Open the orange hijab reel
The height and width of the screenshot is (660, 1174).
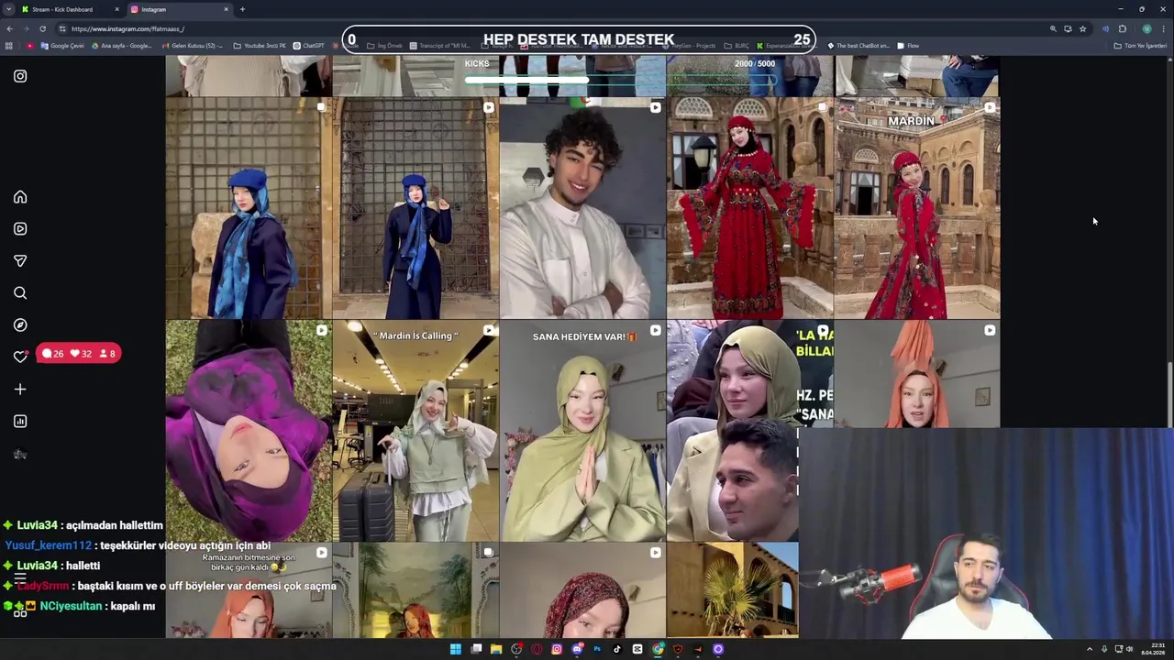[x=917, y=374]
